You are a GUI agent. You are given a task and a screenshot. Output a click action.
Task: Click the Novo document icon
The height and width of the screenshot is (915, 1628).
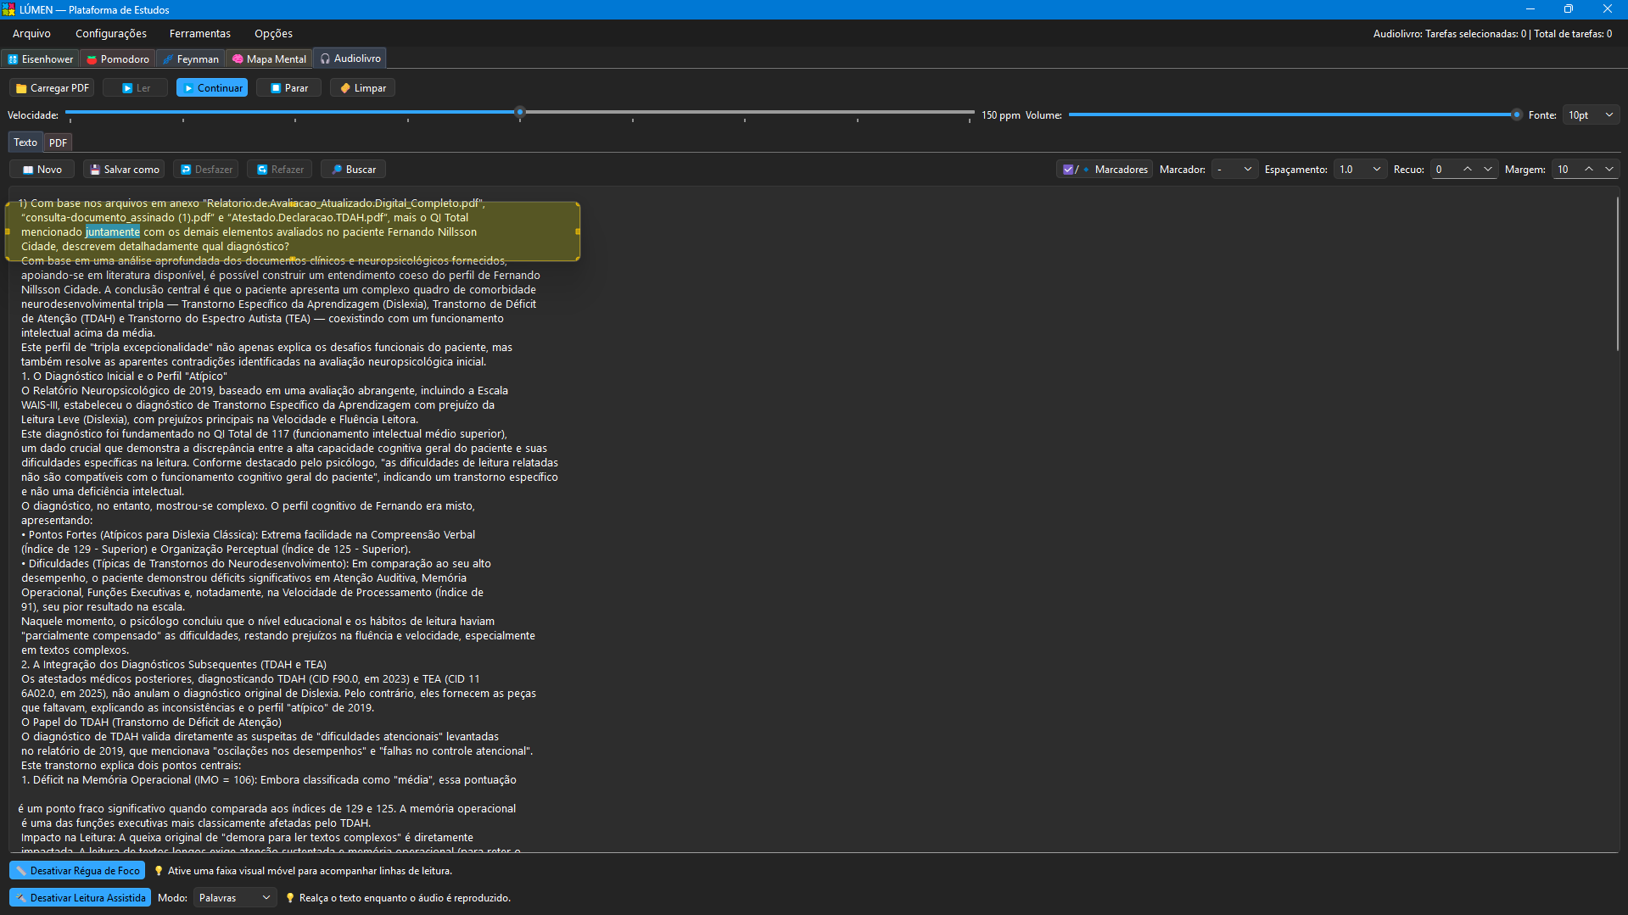coord(28,170)
